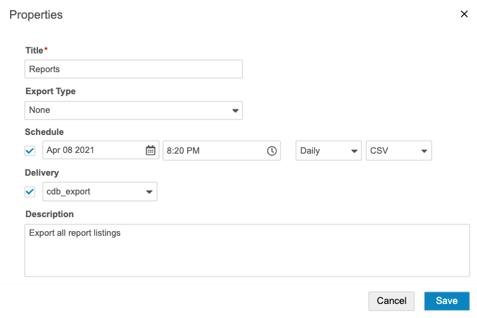The image size is (477, 318).
Task: Expand the Export Type dropdown set to None
Action: pos(134,110)
